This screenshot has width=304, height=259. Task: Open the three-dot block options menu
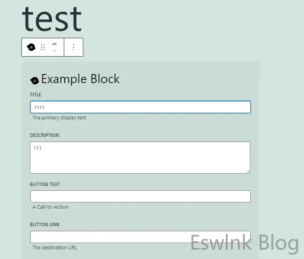(x=74, y=47)
